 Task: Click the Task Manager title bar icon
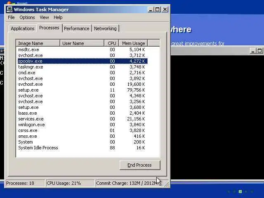[9, 9]
